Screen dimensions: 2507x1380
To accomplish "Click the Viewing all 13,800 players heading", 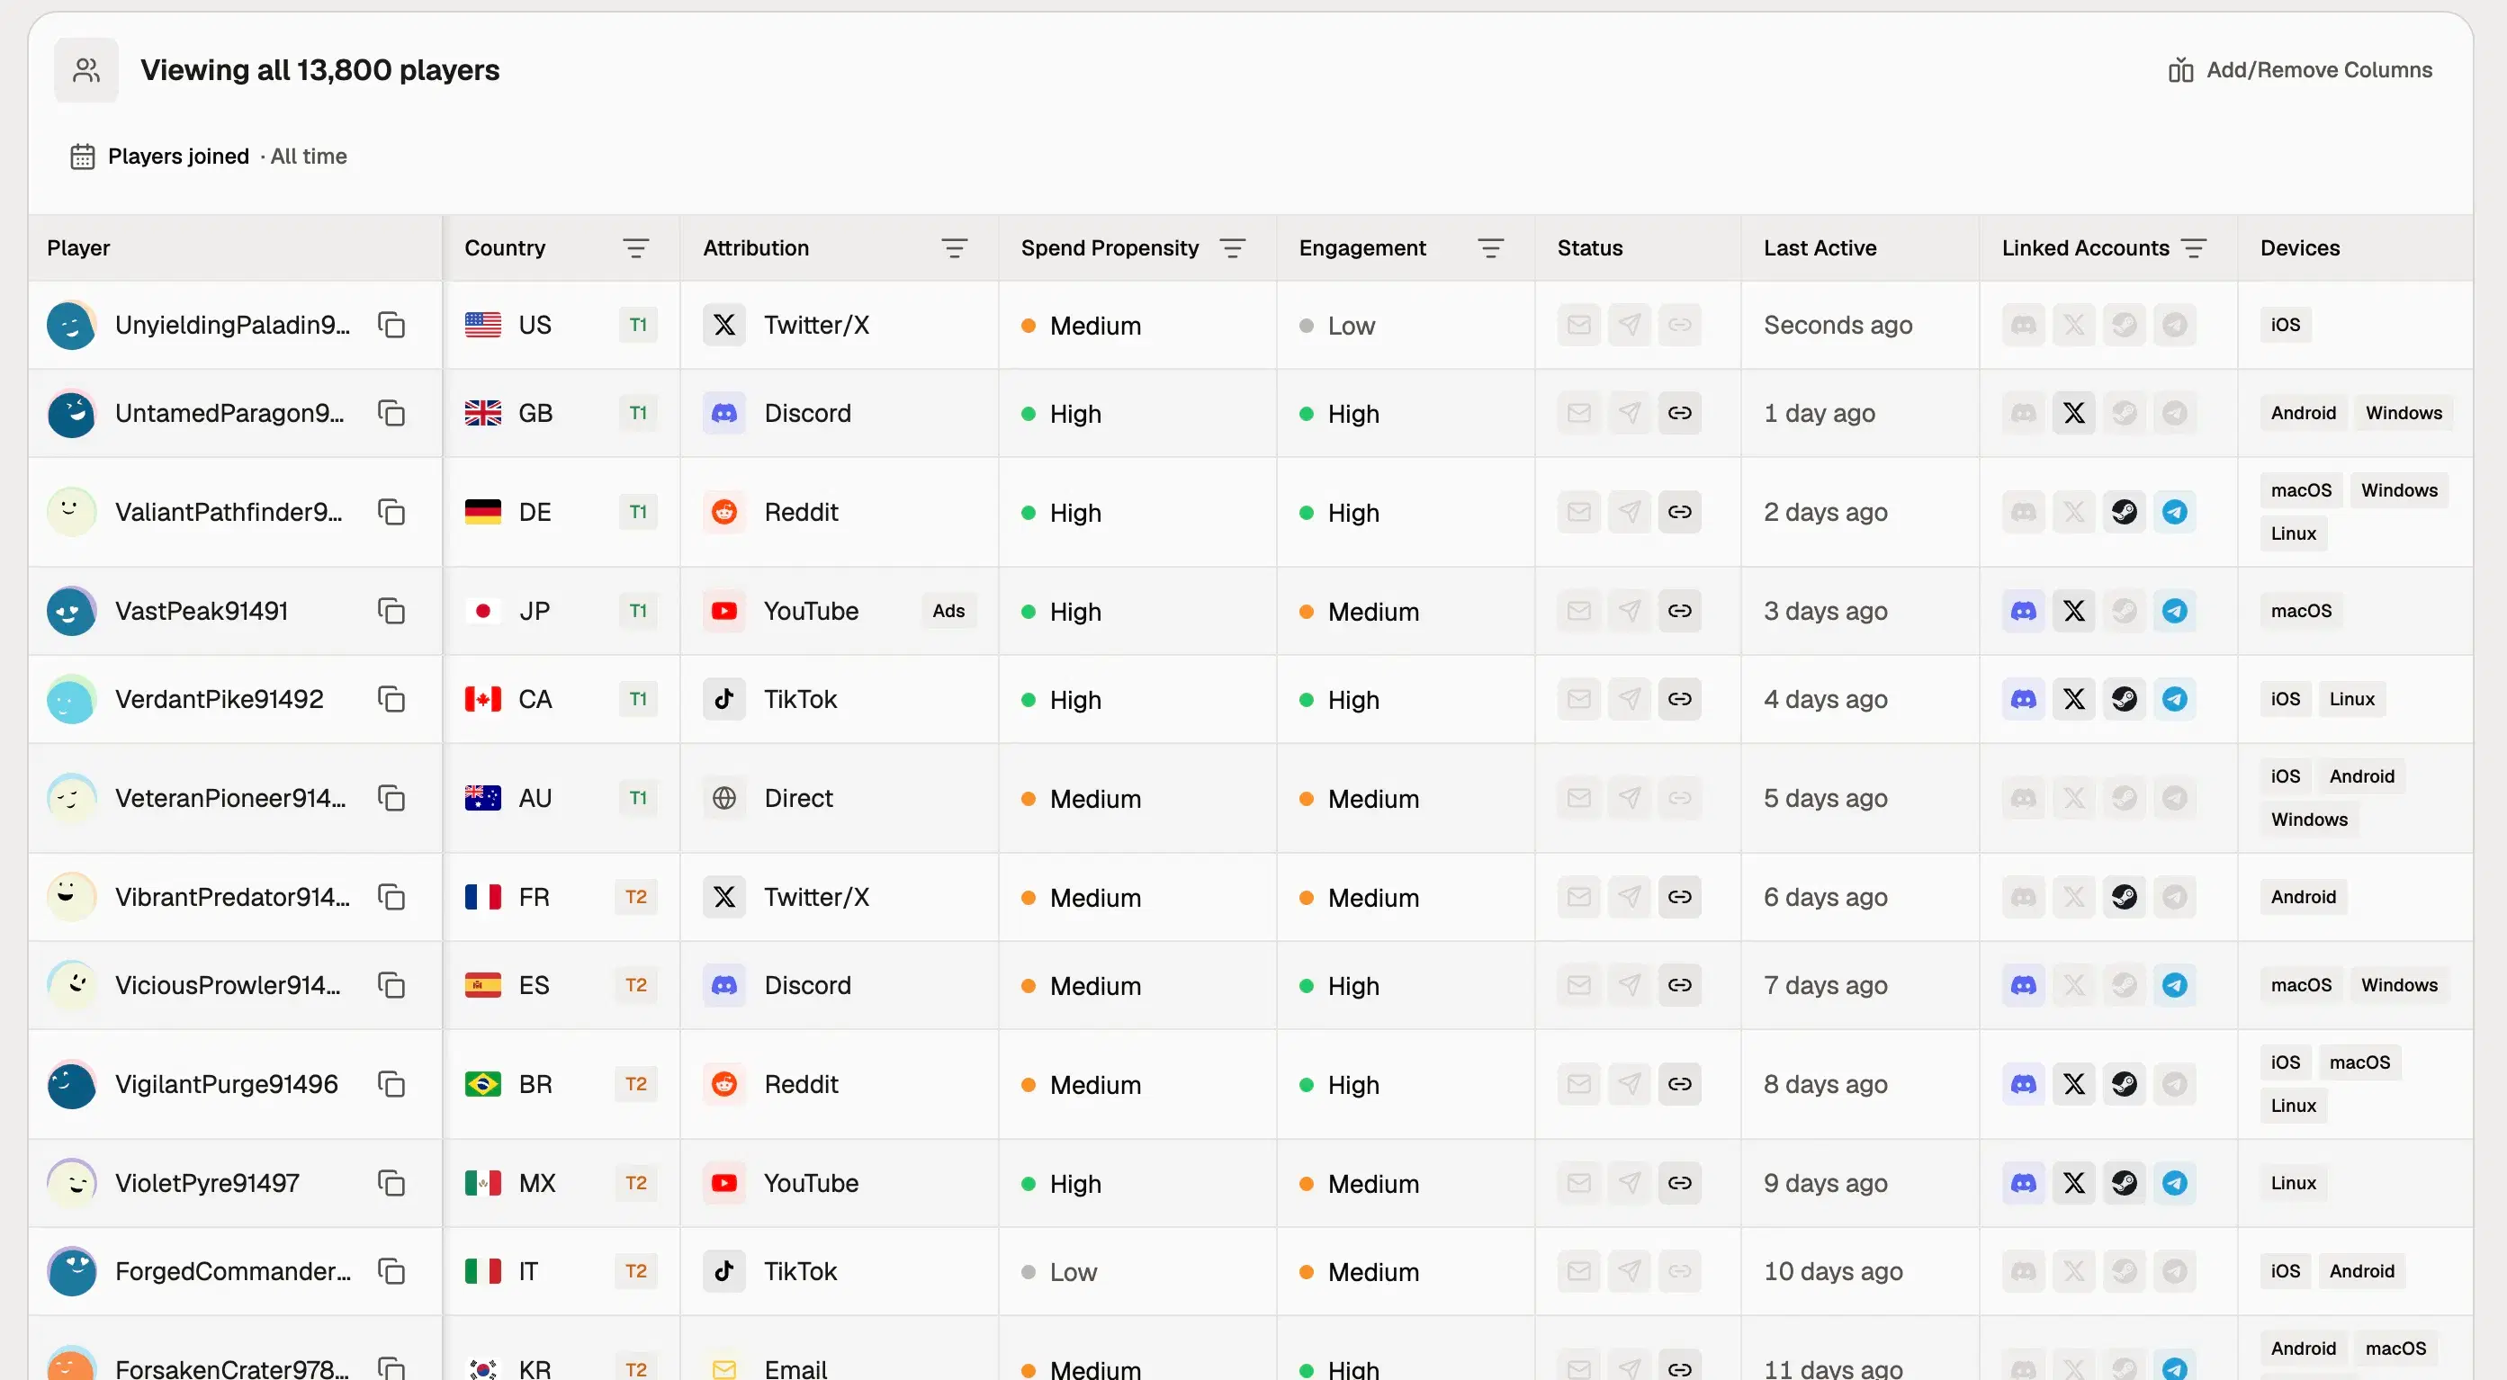I will [320, 70].
